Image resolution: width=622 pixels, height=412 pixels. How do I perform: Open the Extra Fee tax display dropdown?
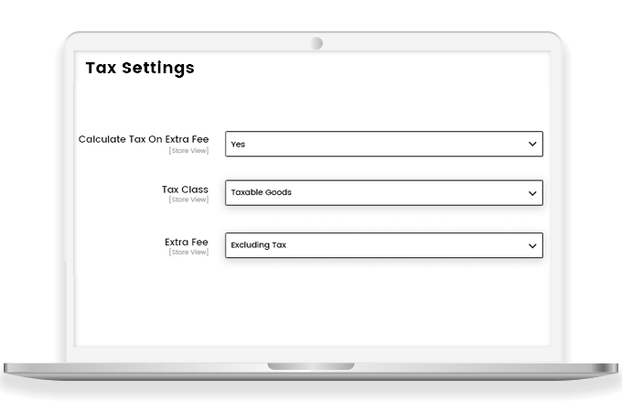point(383,245)
